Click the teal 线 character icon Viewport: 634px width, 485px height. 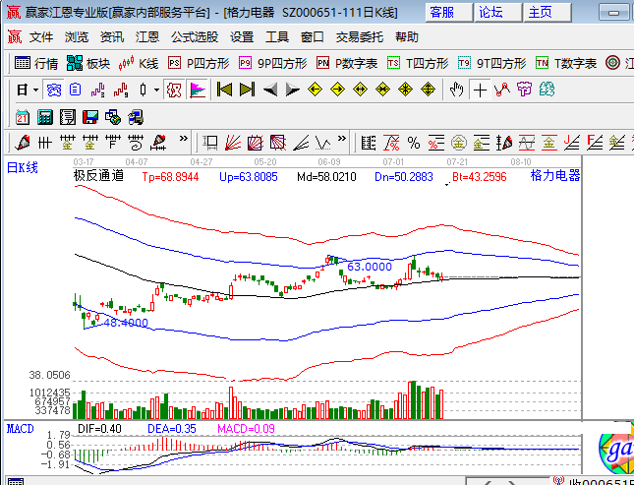(547, 90)
